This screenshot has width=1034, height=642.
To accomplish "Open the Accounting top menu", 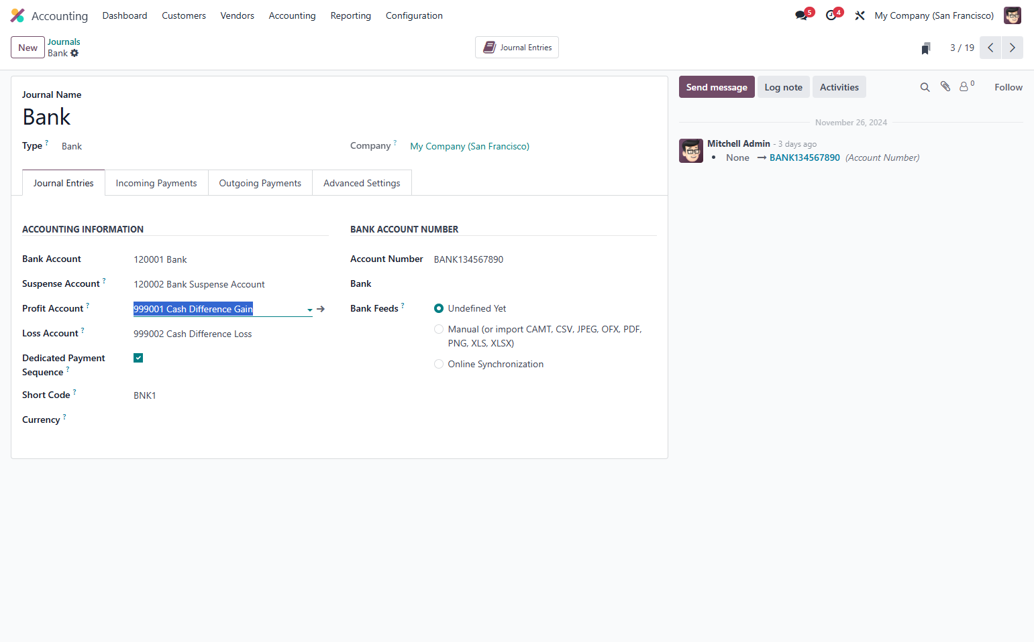I will click(292, 15).
